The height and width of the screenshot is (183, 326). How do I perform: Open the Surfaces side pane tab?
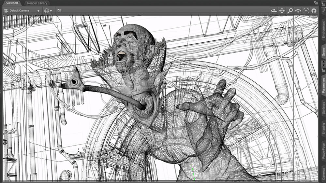click(x=323, y=107)
